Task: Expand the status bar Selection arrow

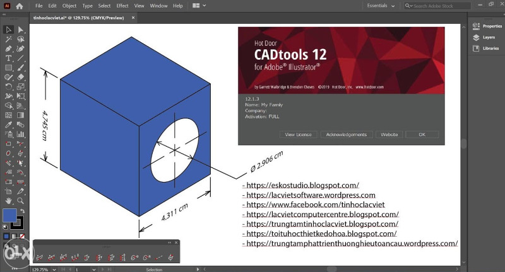Action: click(198, 269)
